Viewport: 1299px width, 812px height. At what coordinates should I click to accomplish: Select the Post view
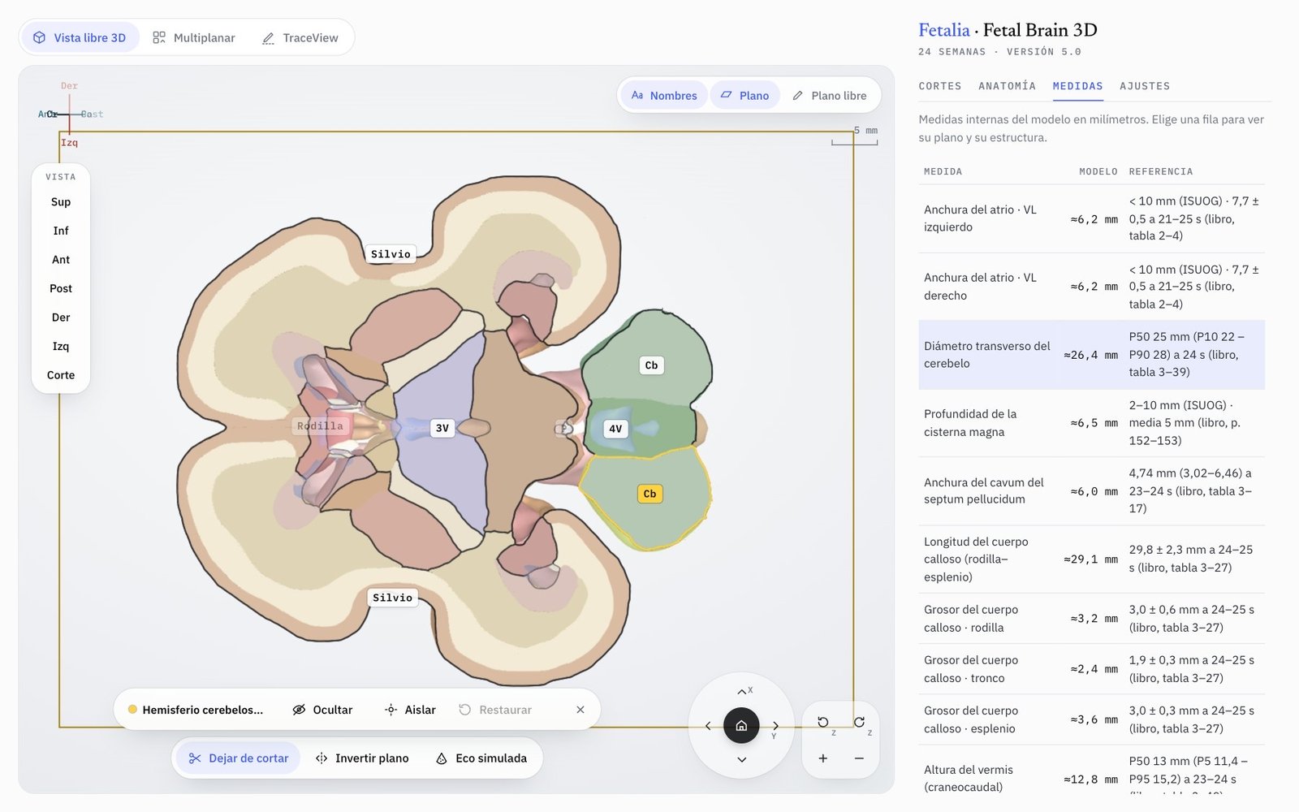61,288
